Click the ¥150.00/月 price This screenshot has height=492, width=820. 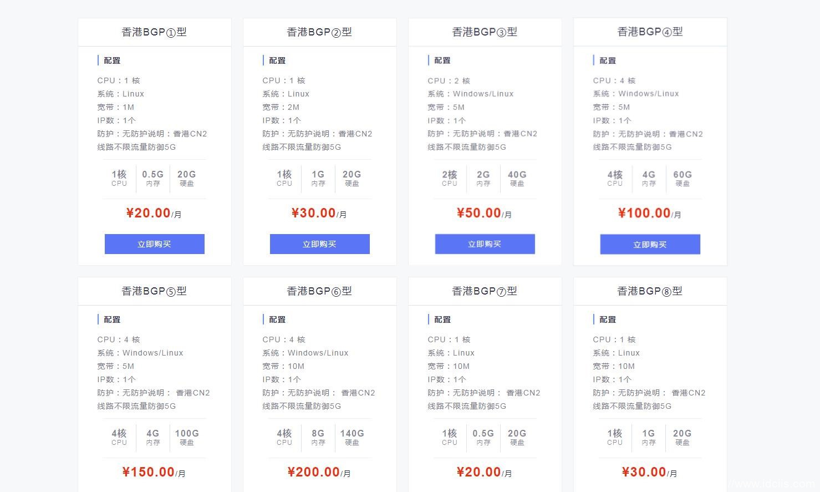[x=154, y=472]
